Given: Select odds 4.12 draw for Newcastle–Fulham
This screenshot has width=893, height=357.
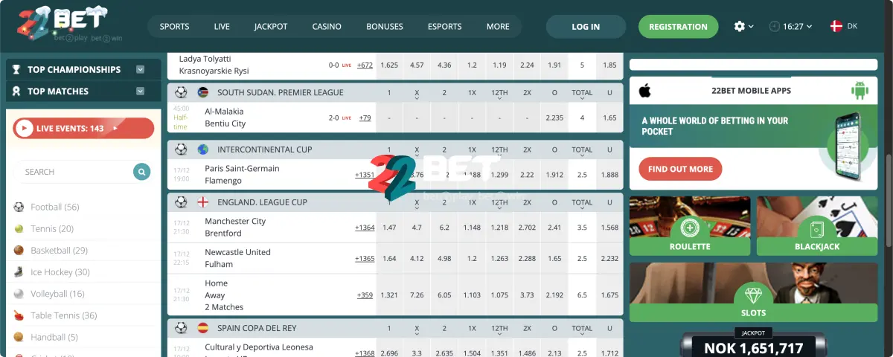Looking at the screenshot, I should [417, 259].
